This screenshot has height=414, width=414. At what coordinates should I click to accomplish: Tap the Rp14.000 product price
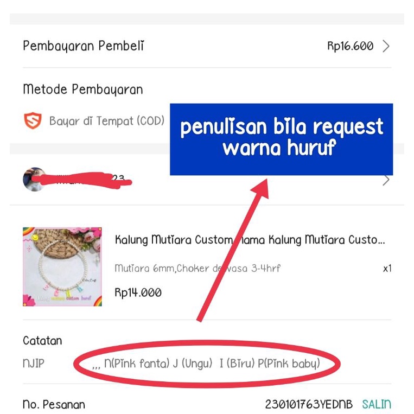[x=138, y=292]
